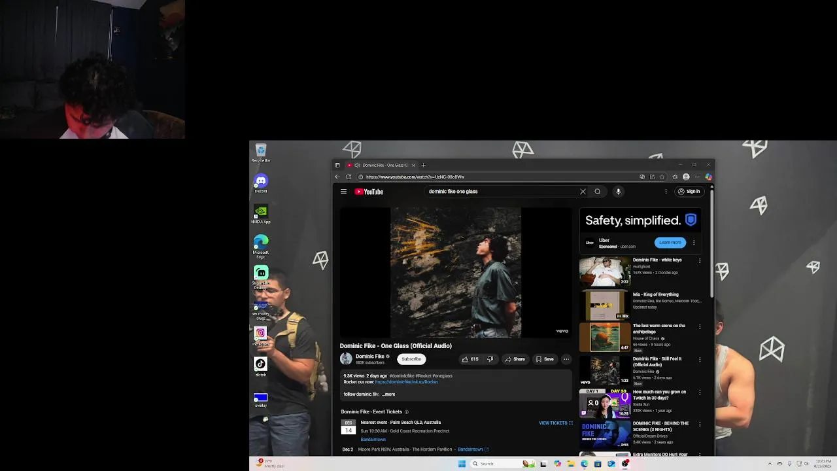Open options for white keys video

point(700,261)
